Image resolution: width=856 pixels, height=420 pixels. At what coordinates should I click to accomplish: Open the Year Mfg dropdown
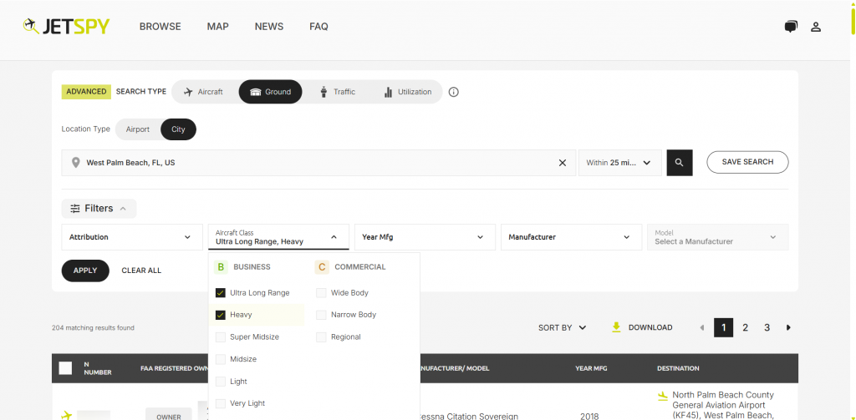425,237
